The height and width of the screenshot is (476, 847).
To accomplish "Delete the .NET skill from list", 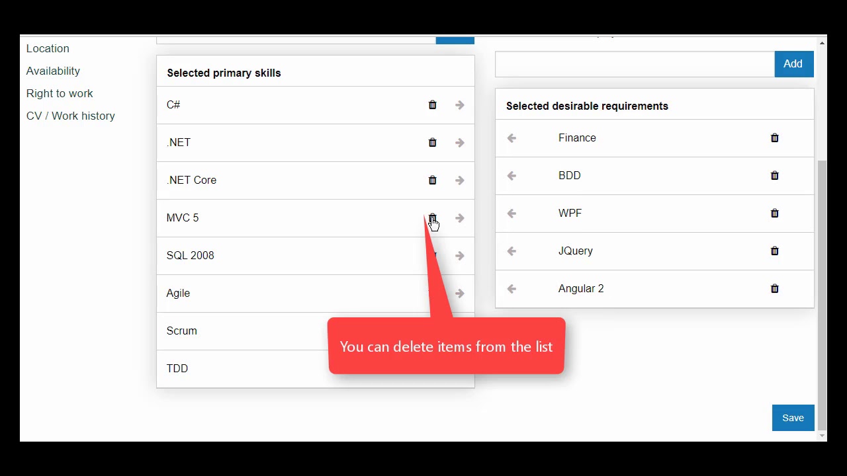I will [x=433, y=143].
